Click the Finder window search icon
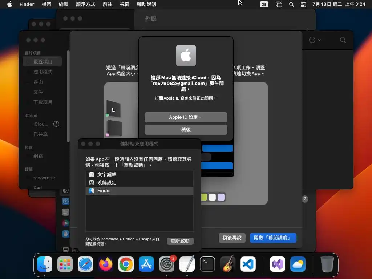The image size is (372, 279). (x=343, y=40)
